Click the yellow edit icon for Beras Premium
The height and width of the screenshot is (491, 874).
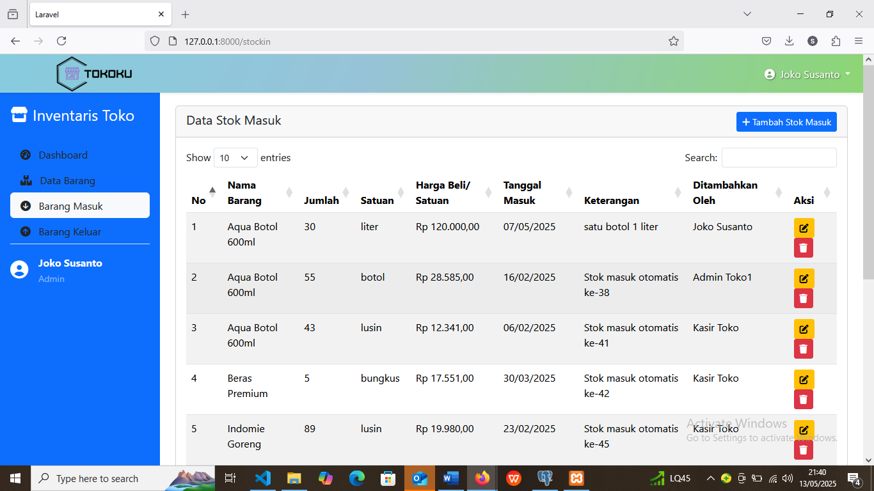click(x=804, y=380)
